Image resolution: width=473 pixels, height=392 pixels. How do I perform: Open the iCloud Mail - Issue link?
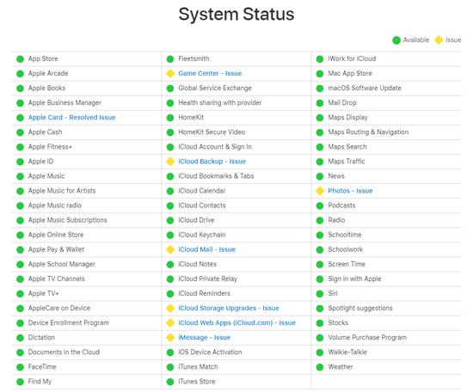[x=206, y=249]
